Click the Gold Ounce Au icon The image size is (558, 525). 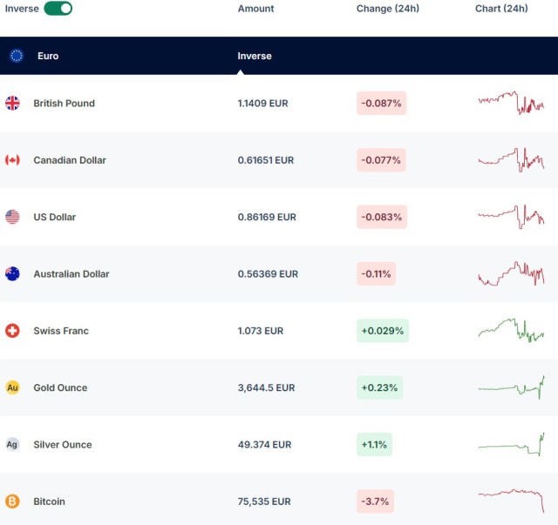coord(12,387)
